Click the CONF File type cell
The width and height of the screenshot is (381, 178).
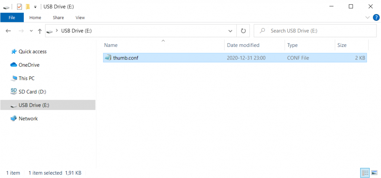coord(298,58)
